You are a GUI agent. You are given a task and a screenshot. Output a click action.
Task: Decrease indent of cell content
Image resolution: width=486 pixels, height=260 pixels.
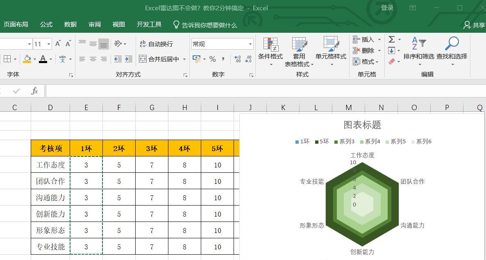pyautogui.click(x=118, y=59)
